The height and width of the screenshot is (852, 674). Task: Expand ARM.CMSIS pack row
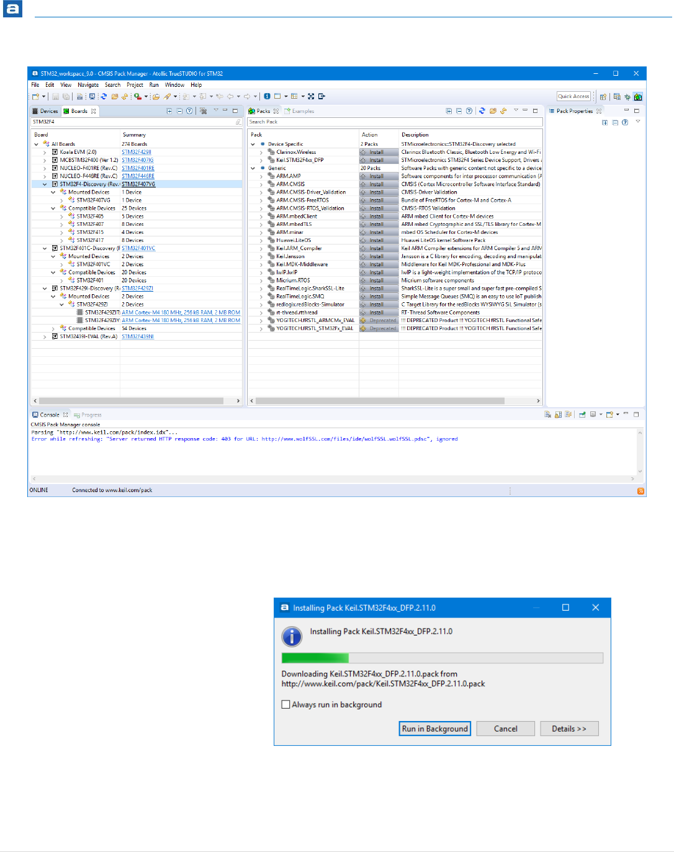click(x=261, y=184)
